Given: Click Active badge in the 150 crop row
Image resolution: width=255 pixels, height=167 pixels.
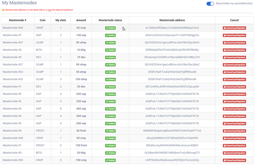Looking at the screenshot, I should click(x=110, y=160).
